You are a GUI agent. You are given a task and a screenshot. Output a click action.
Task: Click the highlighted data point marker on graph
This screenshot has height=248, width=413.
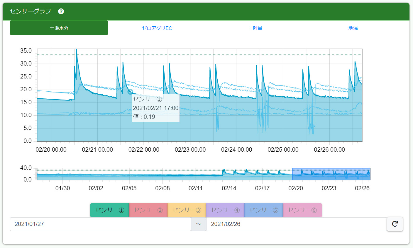click(130, 92)
